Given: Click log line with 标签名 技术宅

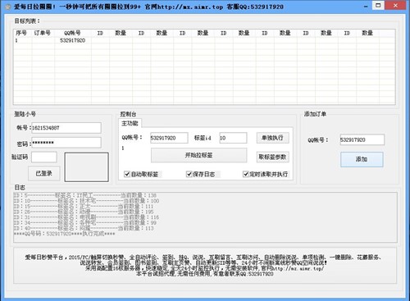Looking at the screenshot, I should (x=86, y=201).
